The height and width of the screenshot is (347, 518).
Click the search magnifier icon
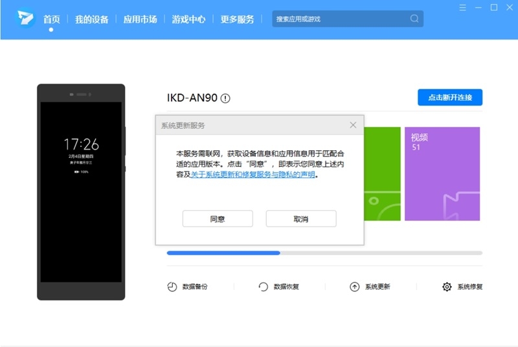click(x=414, y=19)
